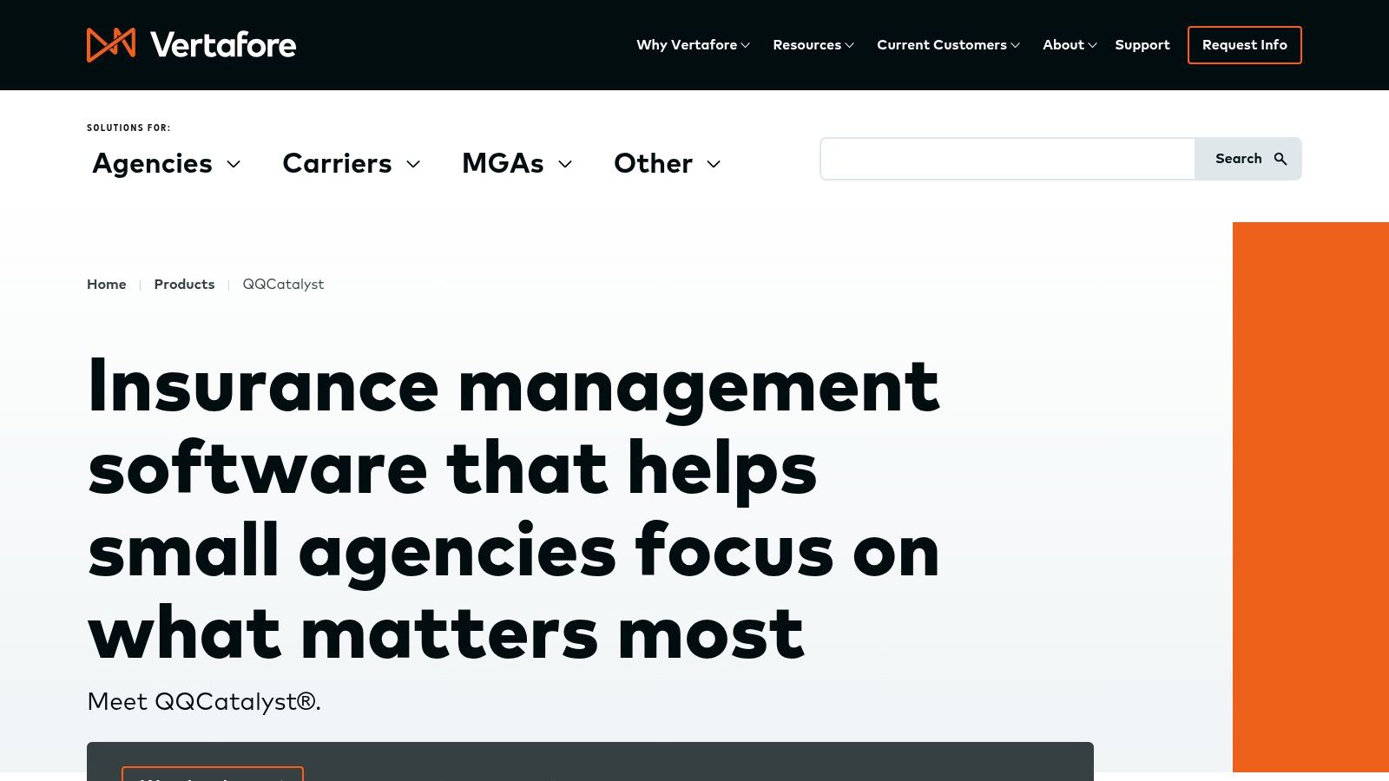This screenshot has height=781, width=1389.
Task: Click the 'Insurance management' headline line
Action: click(514, 387)
